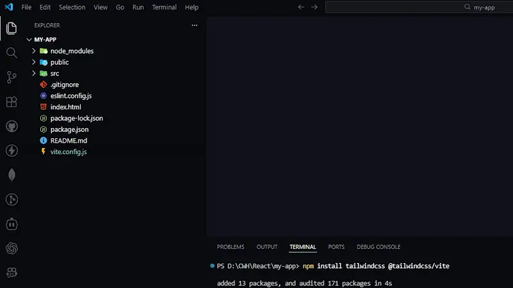Open the Search view icon
This screenshot has height=288, width=513.
tap(11, 52)
